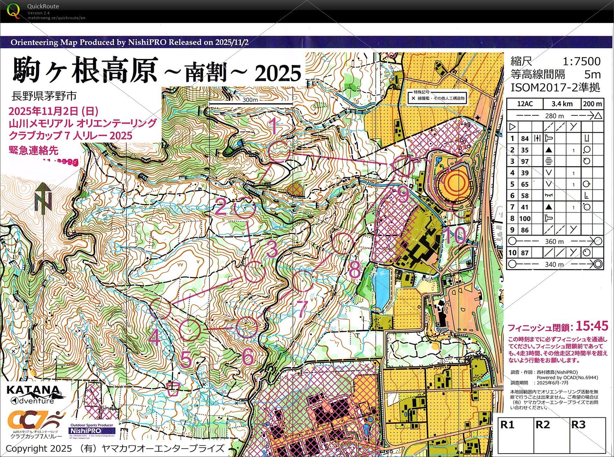Image resolution: width=614 pixels, height=457 pixels.
Task: Click control circle 5 on the course
Action: [x=190, y=330]
